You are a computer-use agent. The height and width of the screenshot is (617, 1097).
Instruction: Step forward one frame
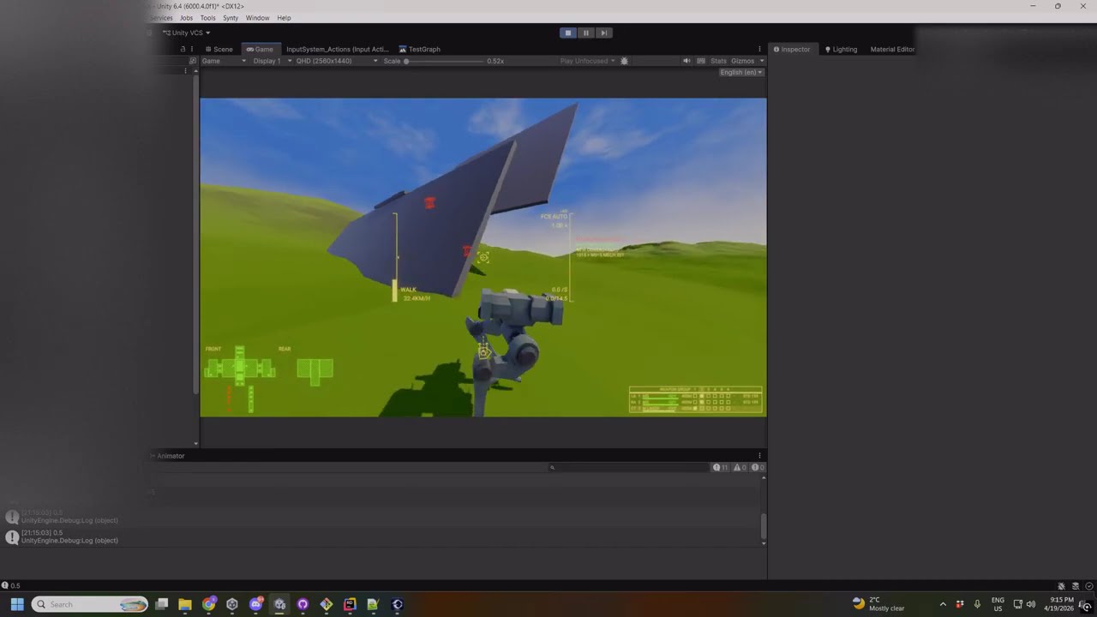pyautogui.click(x=603, y=33)
